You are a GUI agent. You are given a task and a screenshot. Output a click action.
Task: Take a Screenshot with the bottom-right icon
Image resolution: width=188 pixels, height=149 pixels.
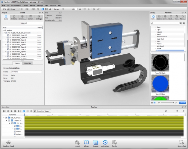(182, 144)
